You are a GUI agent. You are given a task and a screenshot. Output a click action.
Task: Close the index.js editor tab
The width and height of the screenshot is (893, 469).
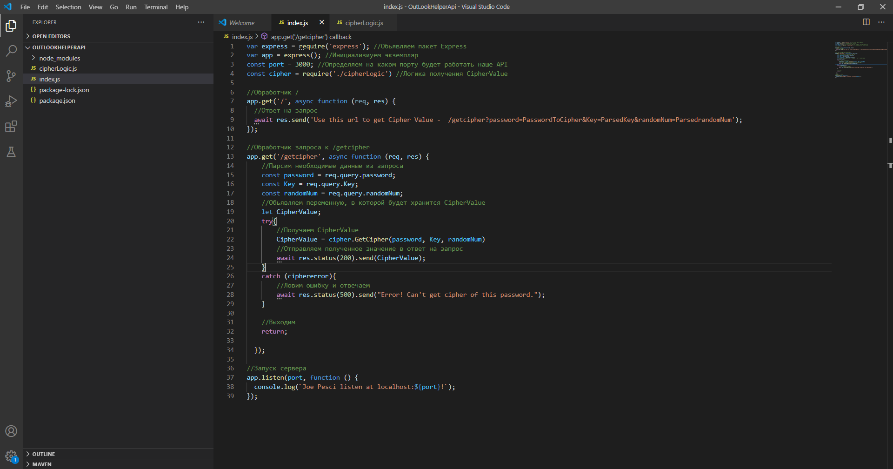point(321,22)
